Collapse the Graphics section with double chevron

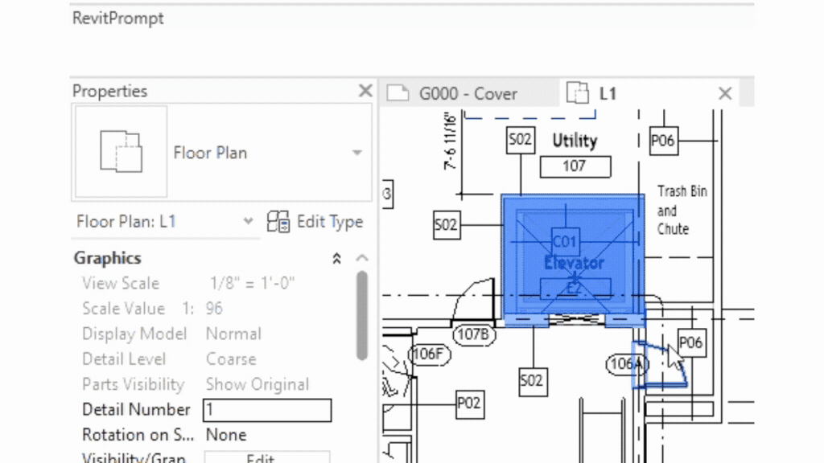[337, 258]
